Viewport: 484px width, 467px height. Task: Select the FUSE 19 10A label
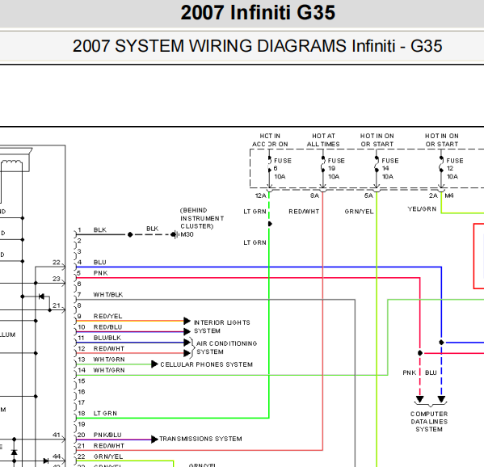coord(336,169)
